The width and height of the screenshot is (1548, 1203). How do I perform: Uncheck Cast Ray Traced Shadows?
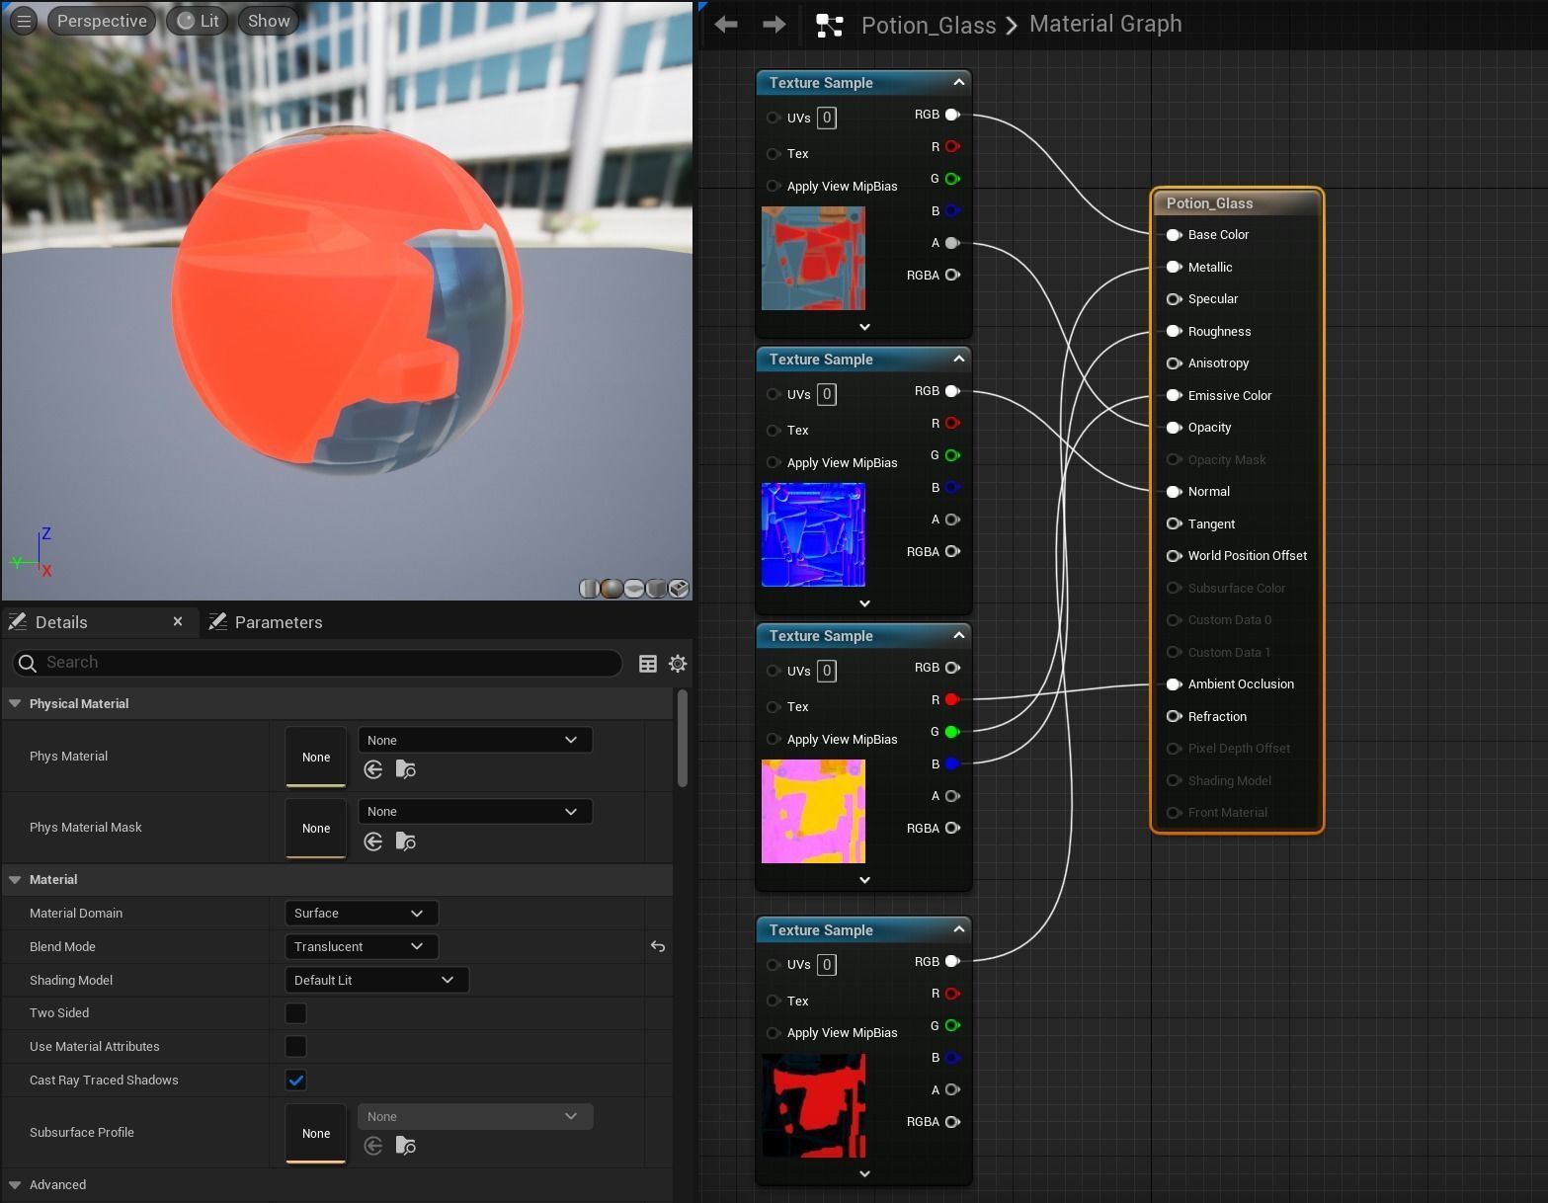295,1080
